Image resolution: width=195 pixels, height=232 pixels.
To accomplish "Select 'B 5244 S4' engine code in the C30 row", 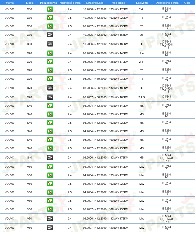I will (x=167, y=9).
